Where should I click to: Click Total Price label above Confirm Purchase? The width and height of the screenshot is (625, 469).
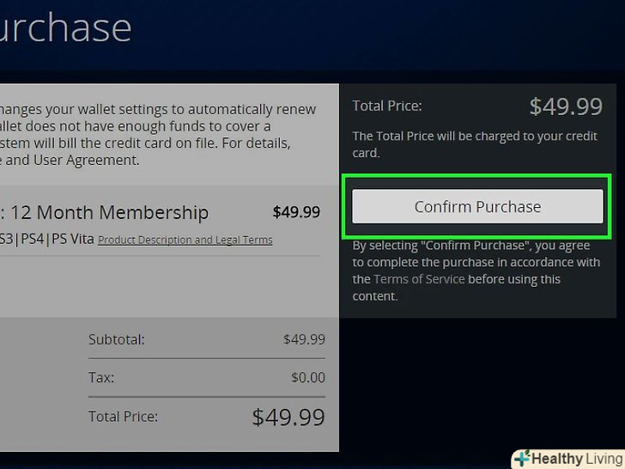point(387,107)
